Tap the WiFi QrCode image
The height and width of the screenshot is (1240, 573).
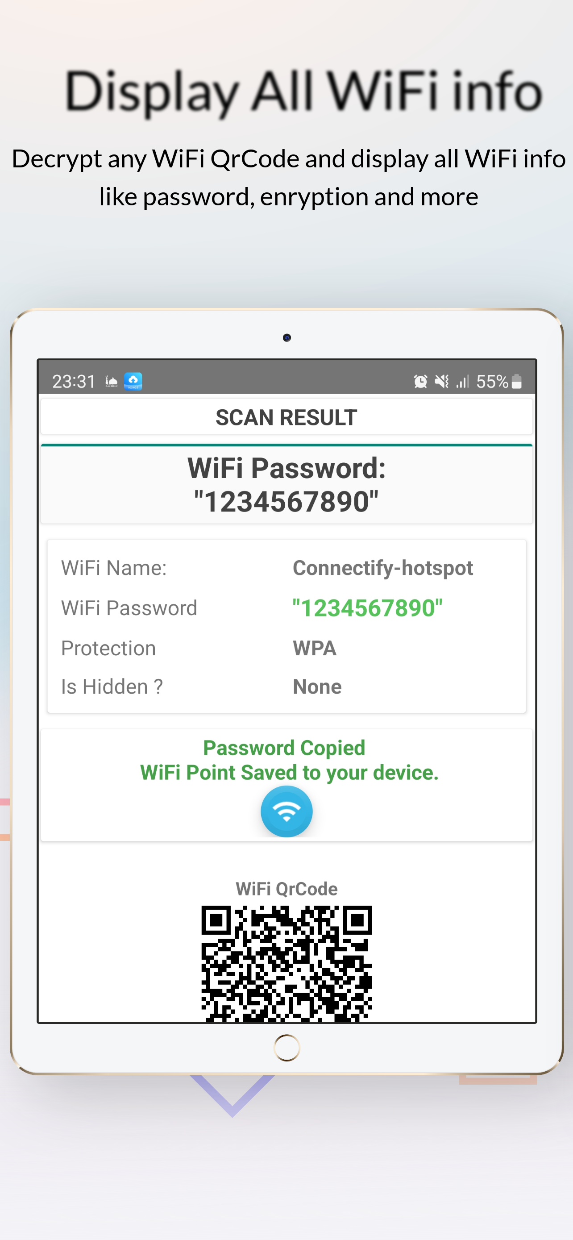pyautogui.click(x=286, y=963)
